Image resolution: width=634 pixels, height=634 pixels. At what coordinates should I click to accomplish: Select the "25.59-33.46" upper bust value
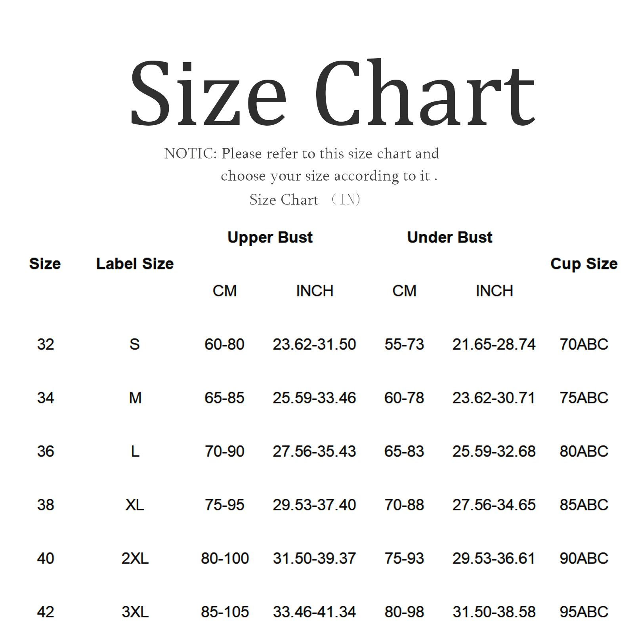tap(314, 398)
